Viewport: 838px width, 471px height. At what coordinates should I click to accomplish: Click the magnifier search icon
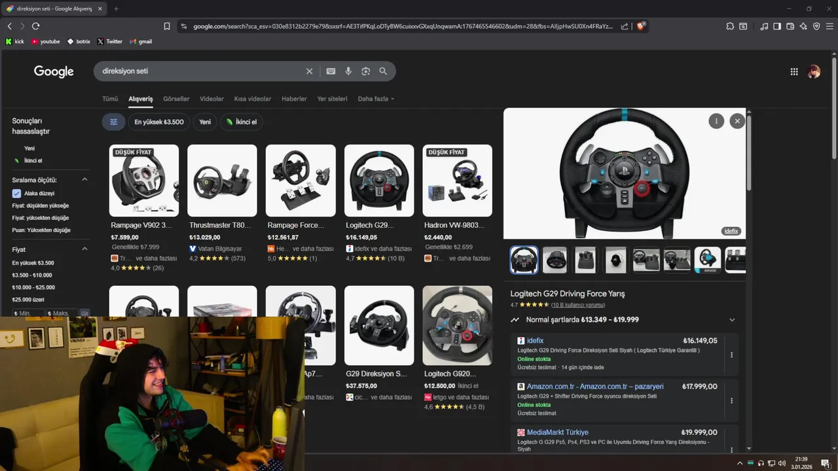(383, 71)
